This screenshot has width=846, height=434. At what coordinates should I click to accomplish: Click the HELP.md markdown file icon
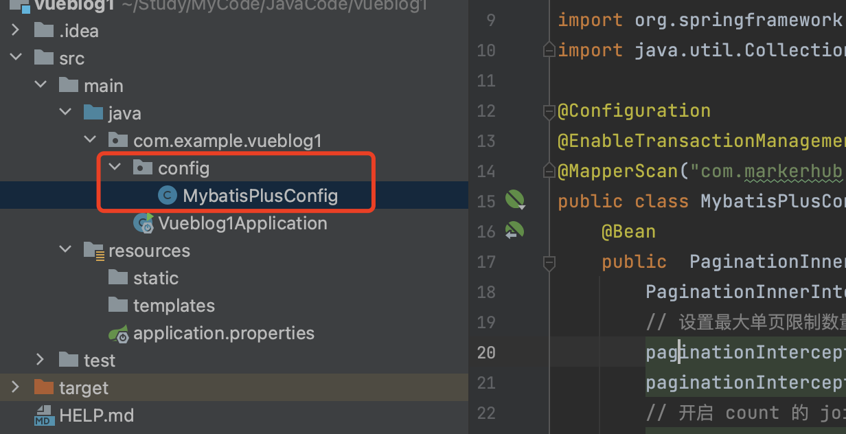pos(44,415)
